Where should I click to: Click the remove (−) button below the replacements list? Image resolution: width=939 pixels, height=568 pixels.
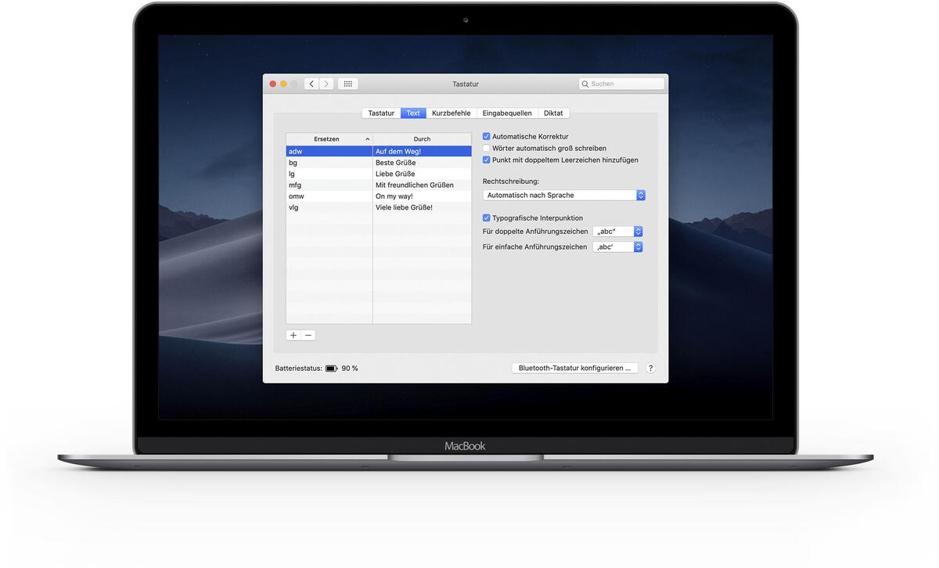pyautogui.click(x=307, y=334)
